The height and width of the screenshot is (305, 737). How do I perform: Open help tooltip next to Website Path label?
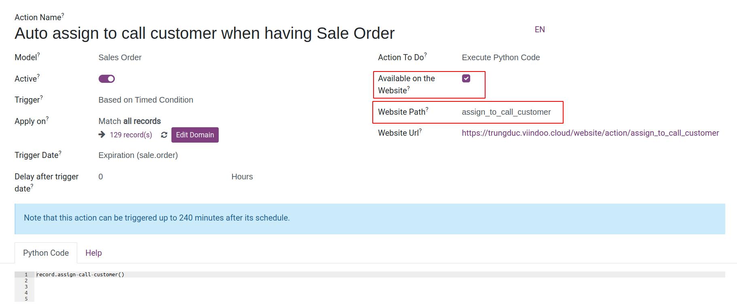pyautogui.click(x=427, y=109)
